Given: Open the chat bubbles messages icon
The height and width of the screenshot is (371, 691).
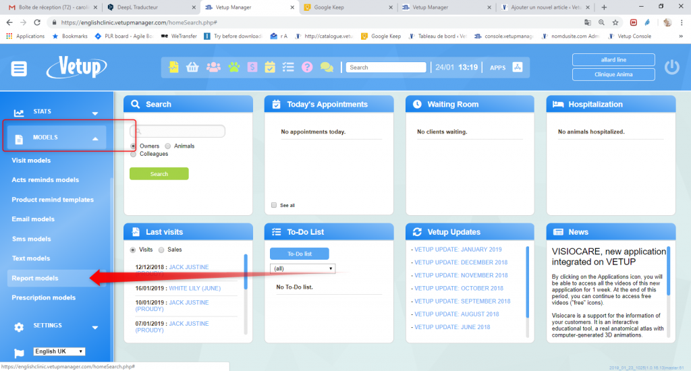Looking at the screenshot, I should 327,67.
